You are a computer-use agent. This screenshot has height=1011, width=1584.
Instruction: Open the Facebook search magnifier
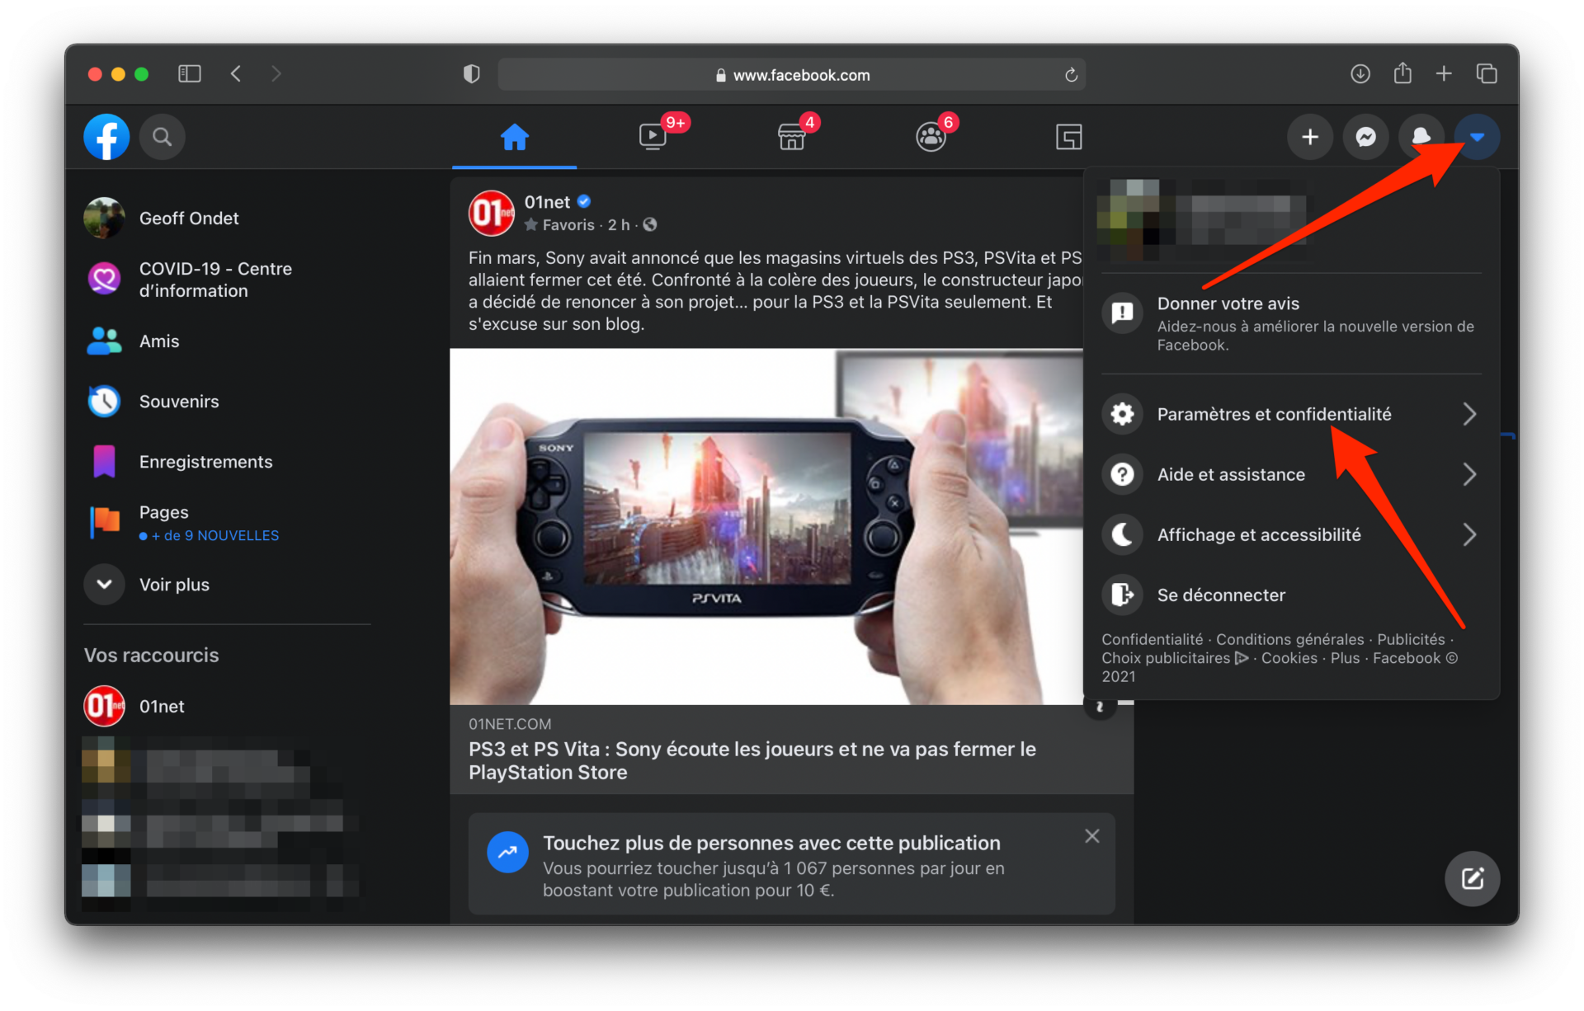click(163, 137)
